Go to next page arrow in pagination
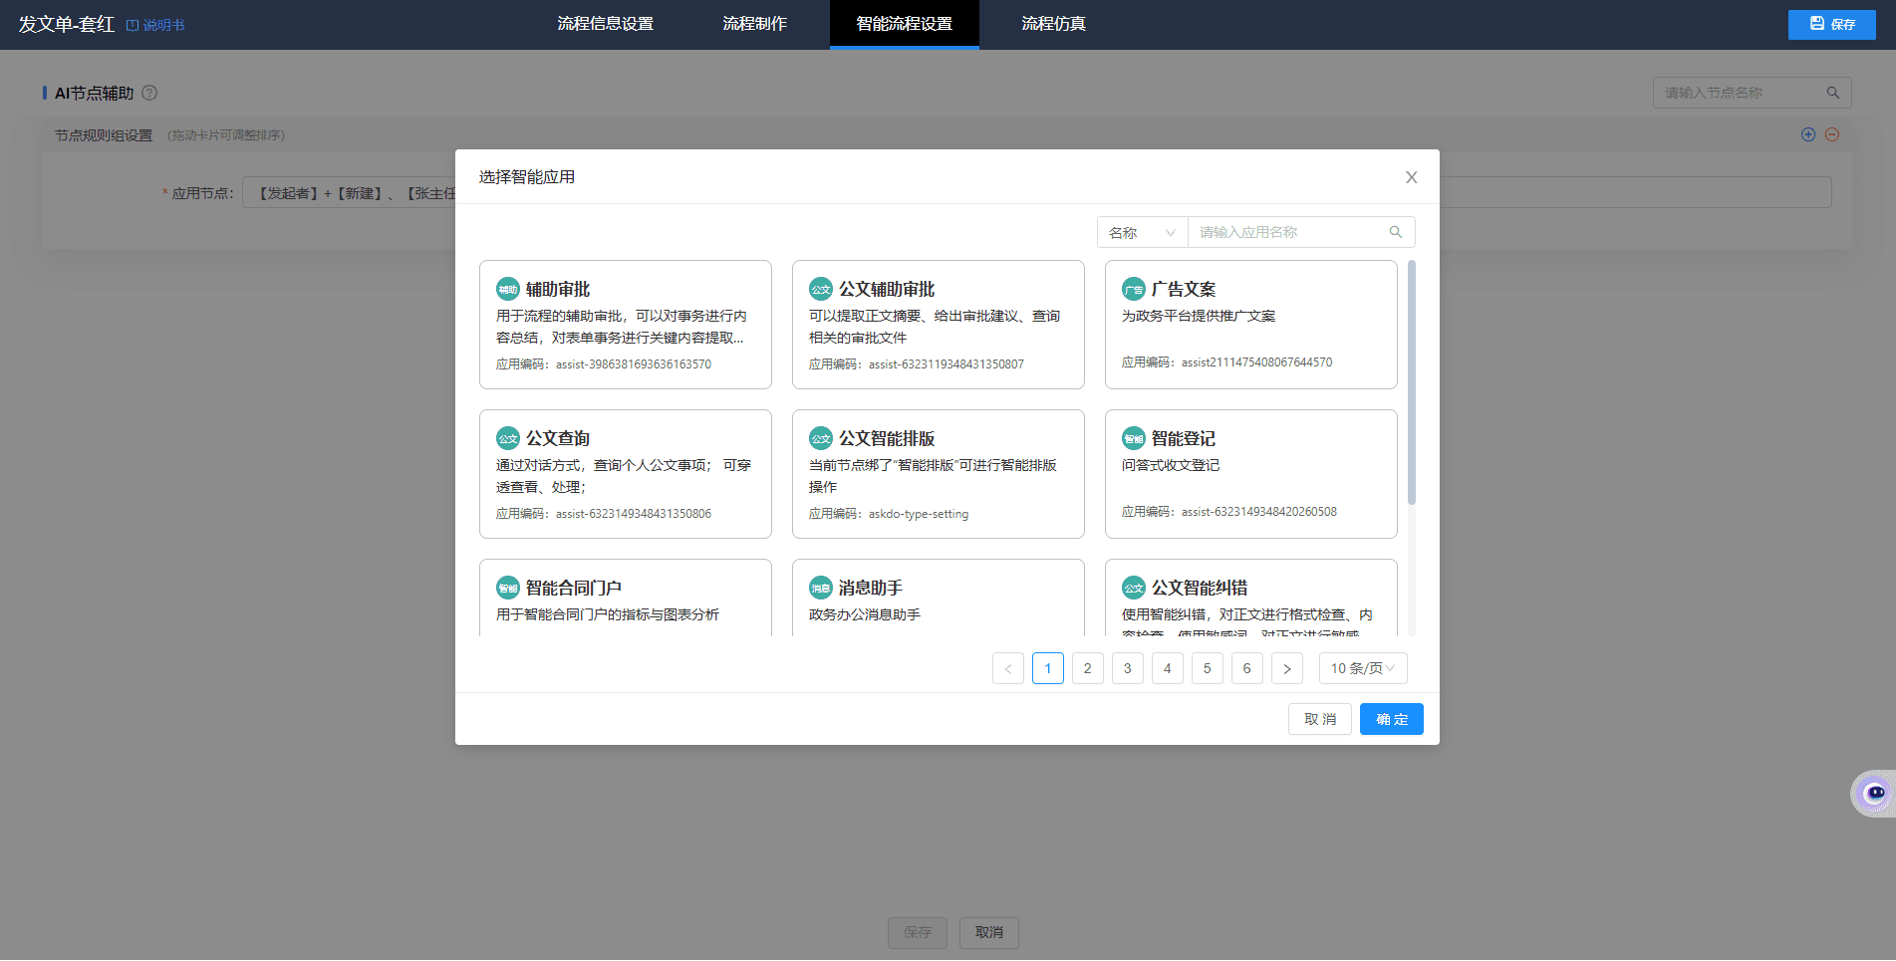Screen dimensions: 1896x961 coord(1287,668)
